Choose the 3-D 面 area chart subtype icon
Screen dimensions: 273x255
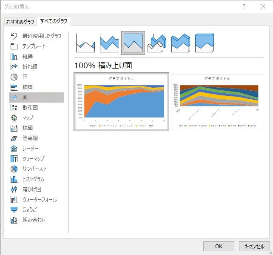[x=157, y=43]
